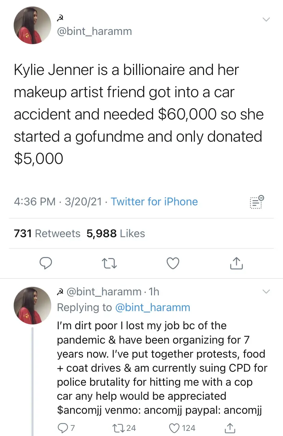View the 5,988 Likes list
The width and height of the screenshot is (283, 436).
[x=116, y=233]
